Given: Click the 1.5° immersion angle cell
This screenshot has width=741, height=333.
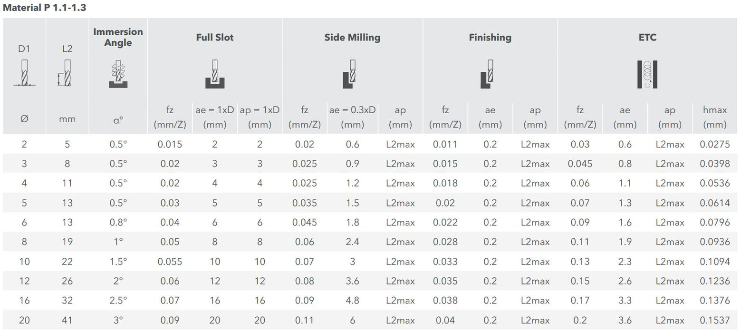Looking at the screenshot, I should 118,262.
